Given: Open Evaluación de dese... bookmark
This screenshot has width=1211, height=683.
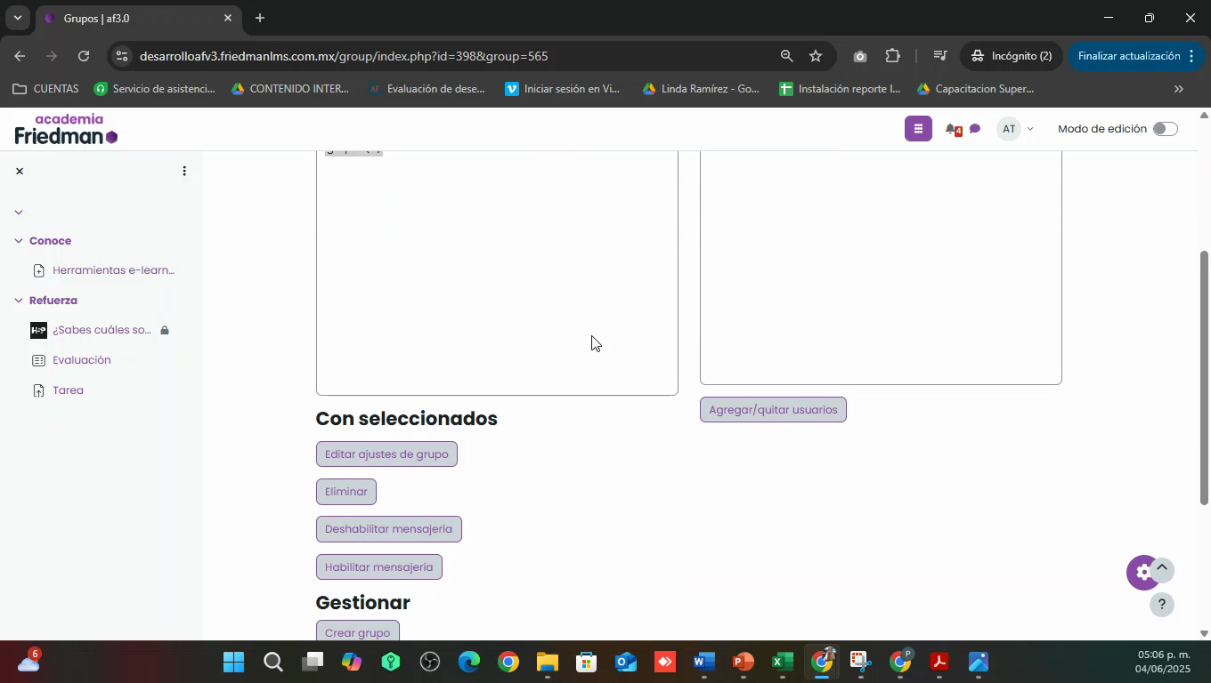Looking at the screenshot, I should click(427, 89).
